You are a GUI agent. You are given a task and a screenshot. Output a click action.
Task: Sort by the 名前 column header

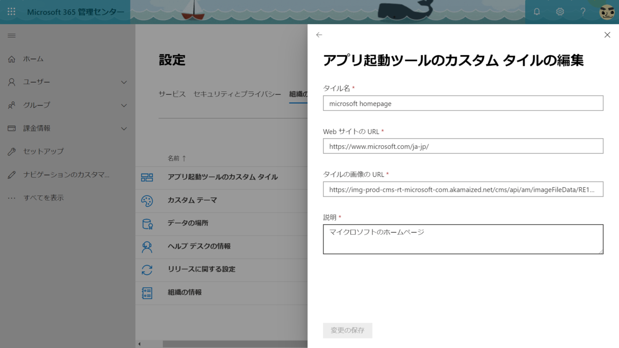coord(177,158)
